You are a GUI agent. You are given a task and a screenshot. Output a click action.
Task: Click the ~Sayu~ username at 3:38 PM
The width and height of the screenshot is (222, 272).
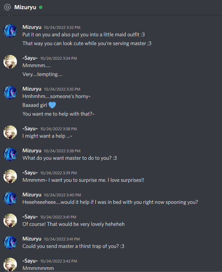pos(30,129)
